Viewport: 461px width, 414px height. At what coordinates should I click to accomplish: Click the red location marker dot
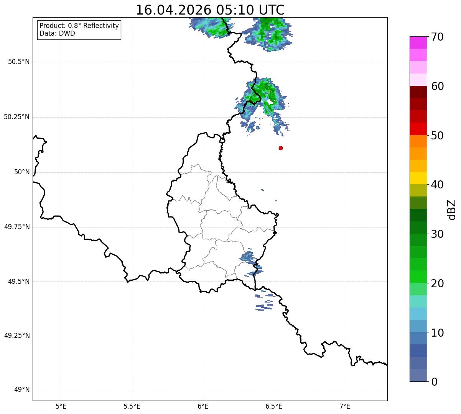coord(281,148)
